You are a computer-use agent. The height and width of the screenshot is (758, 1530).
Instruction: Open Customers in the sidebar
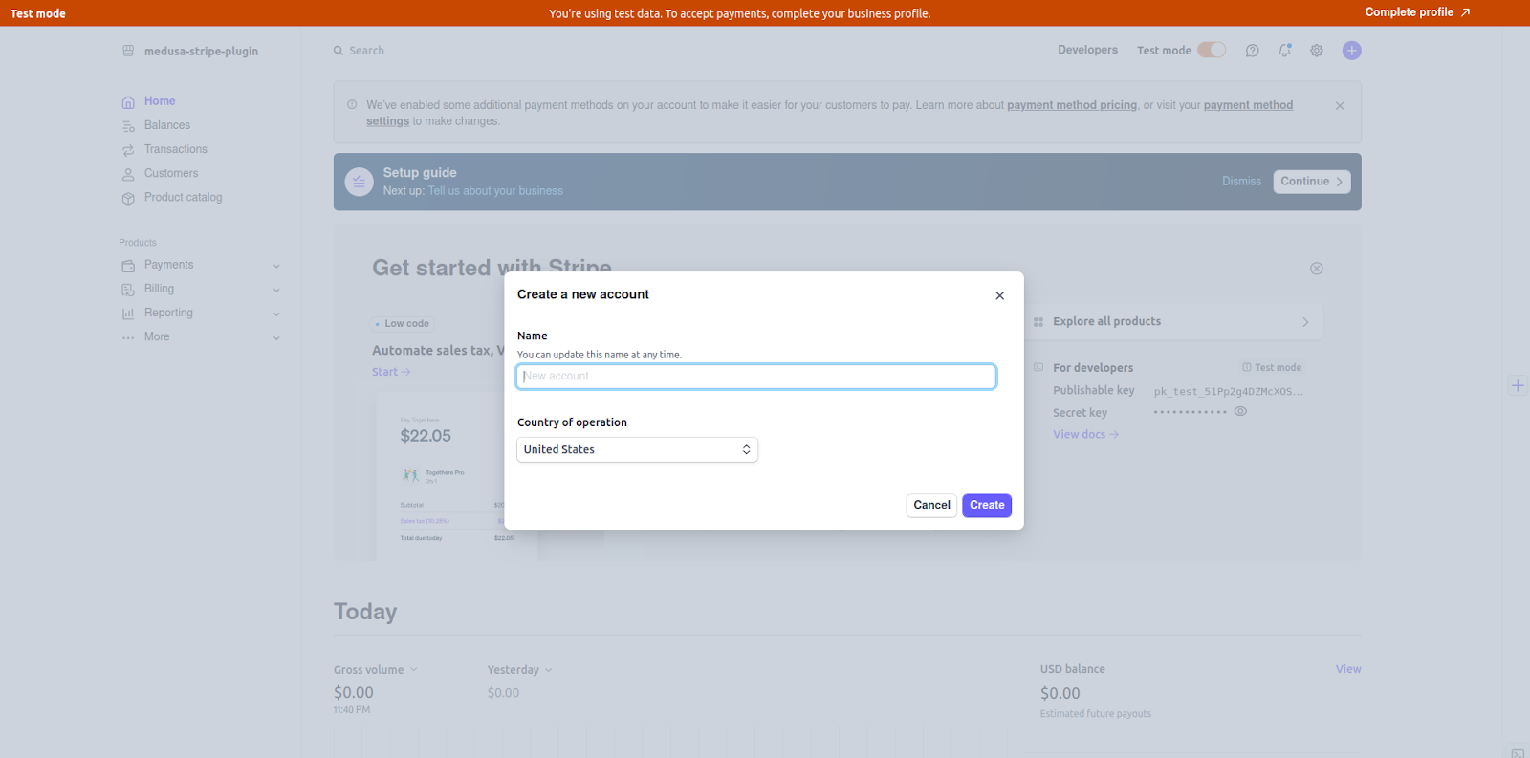171,173
